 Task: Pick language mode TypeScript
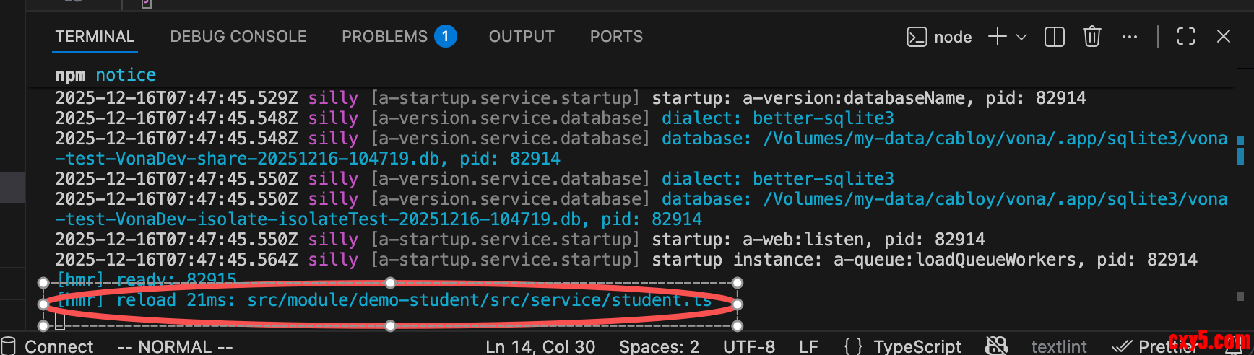pyautogui.click(x=902, y=346)
